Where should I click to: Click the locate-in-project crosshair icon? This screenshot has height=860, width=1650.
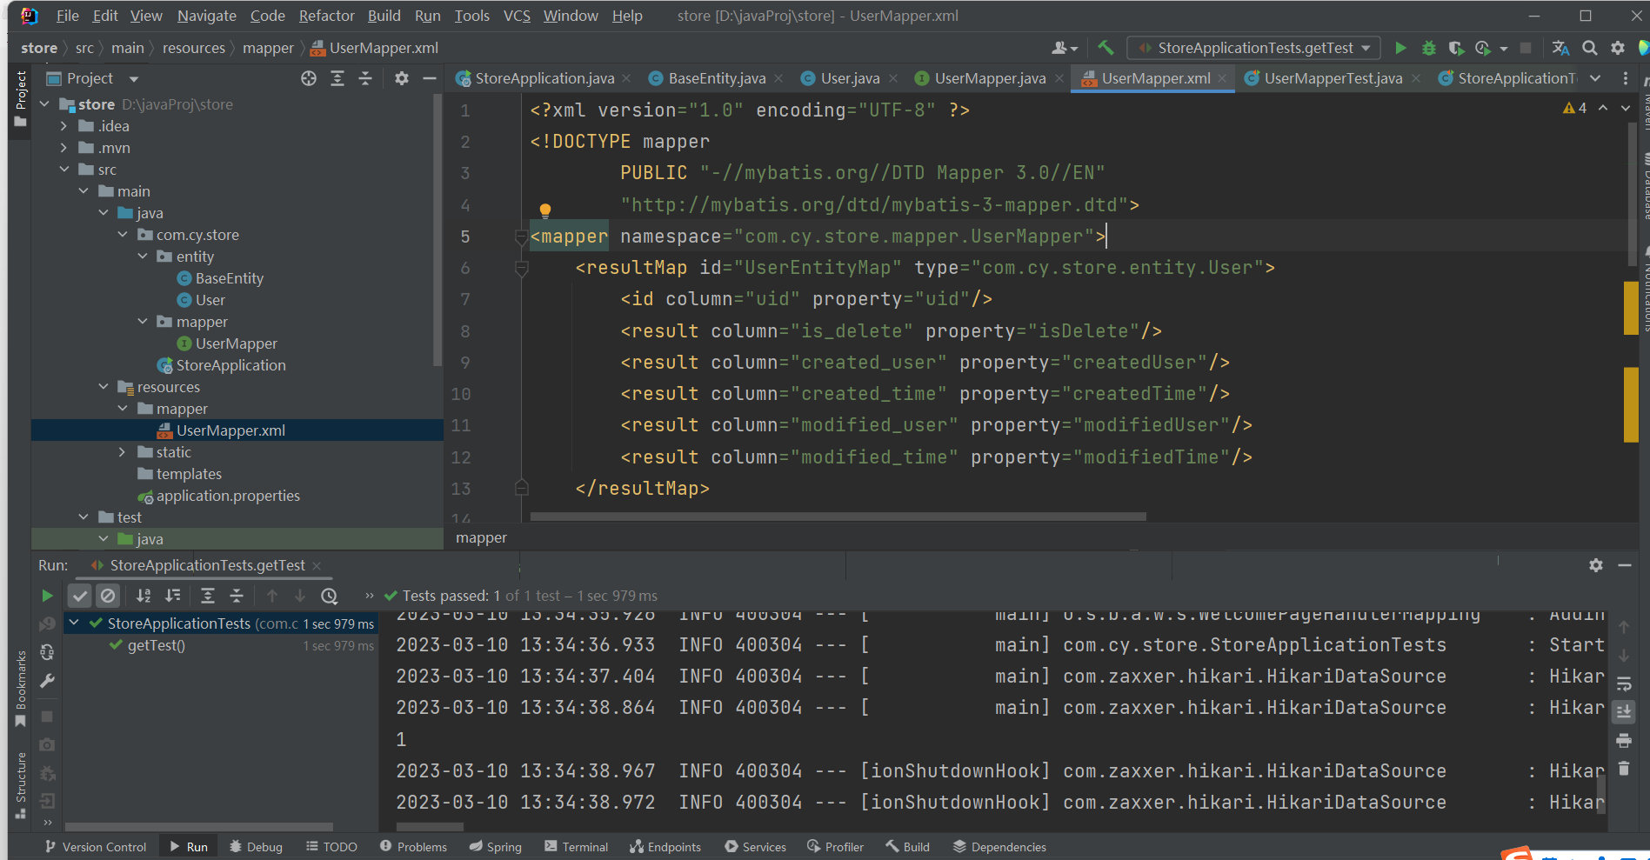pos(309,78)
